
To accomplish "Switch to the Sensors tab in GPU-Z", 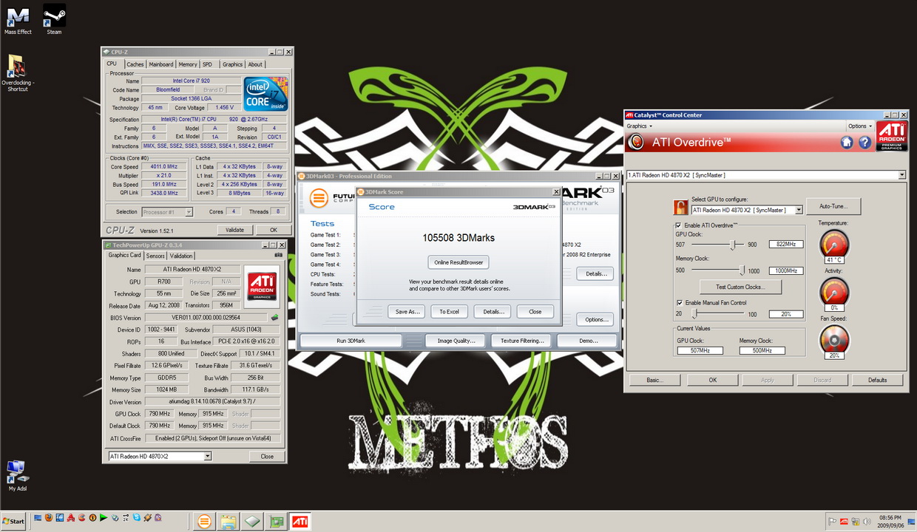I will [x=155, y=256].
